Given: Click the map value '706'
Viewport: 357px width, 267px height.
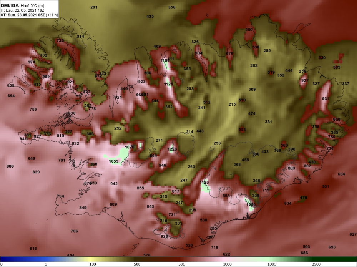Looking at the screenshot, I should (74, 231).
